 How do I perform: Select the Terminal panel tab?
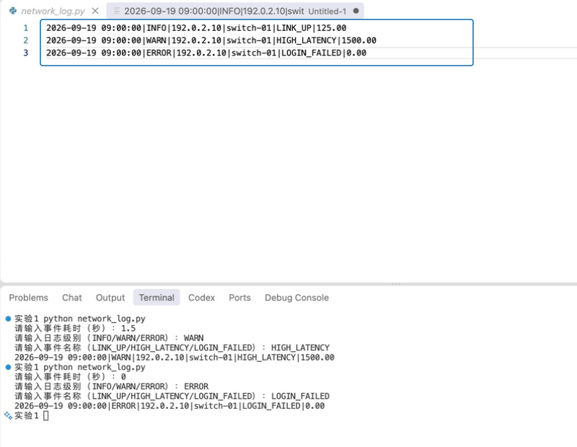tap(157, 298)
